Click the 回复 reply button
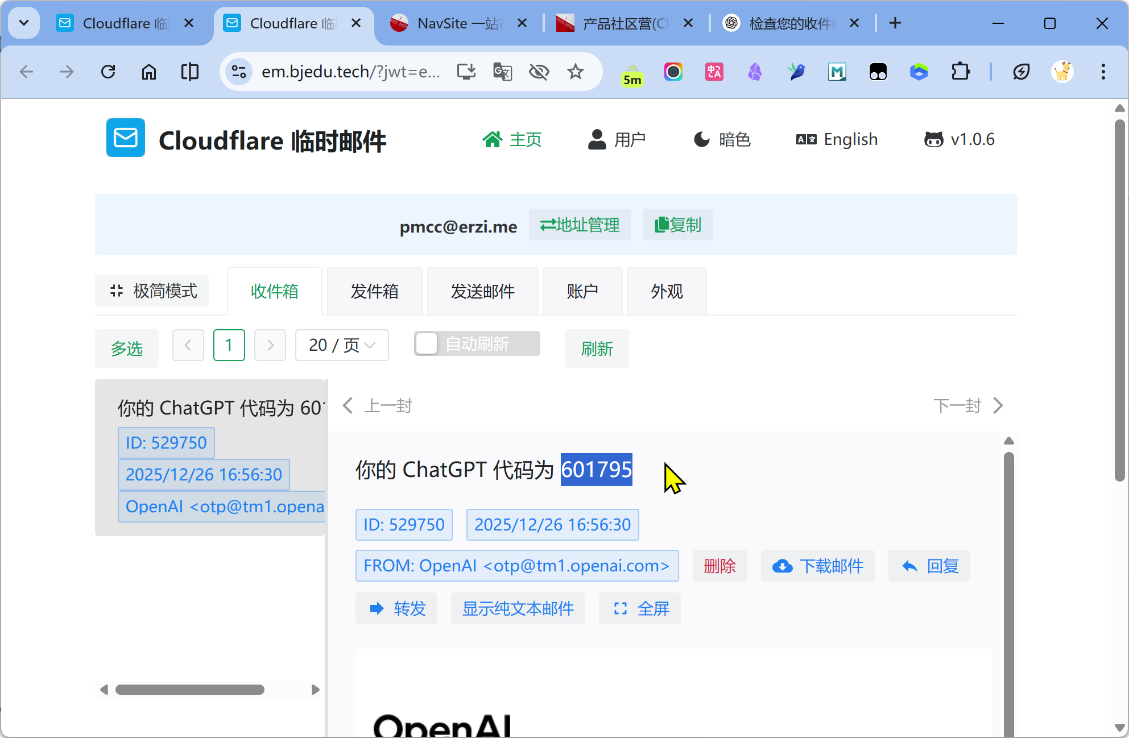 point(929,566)
